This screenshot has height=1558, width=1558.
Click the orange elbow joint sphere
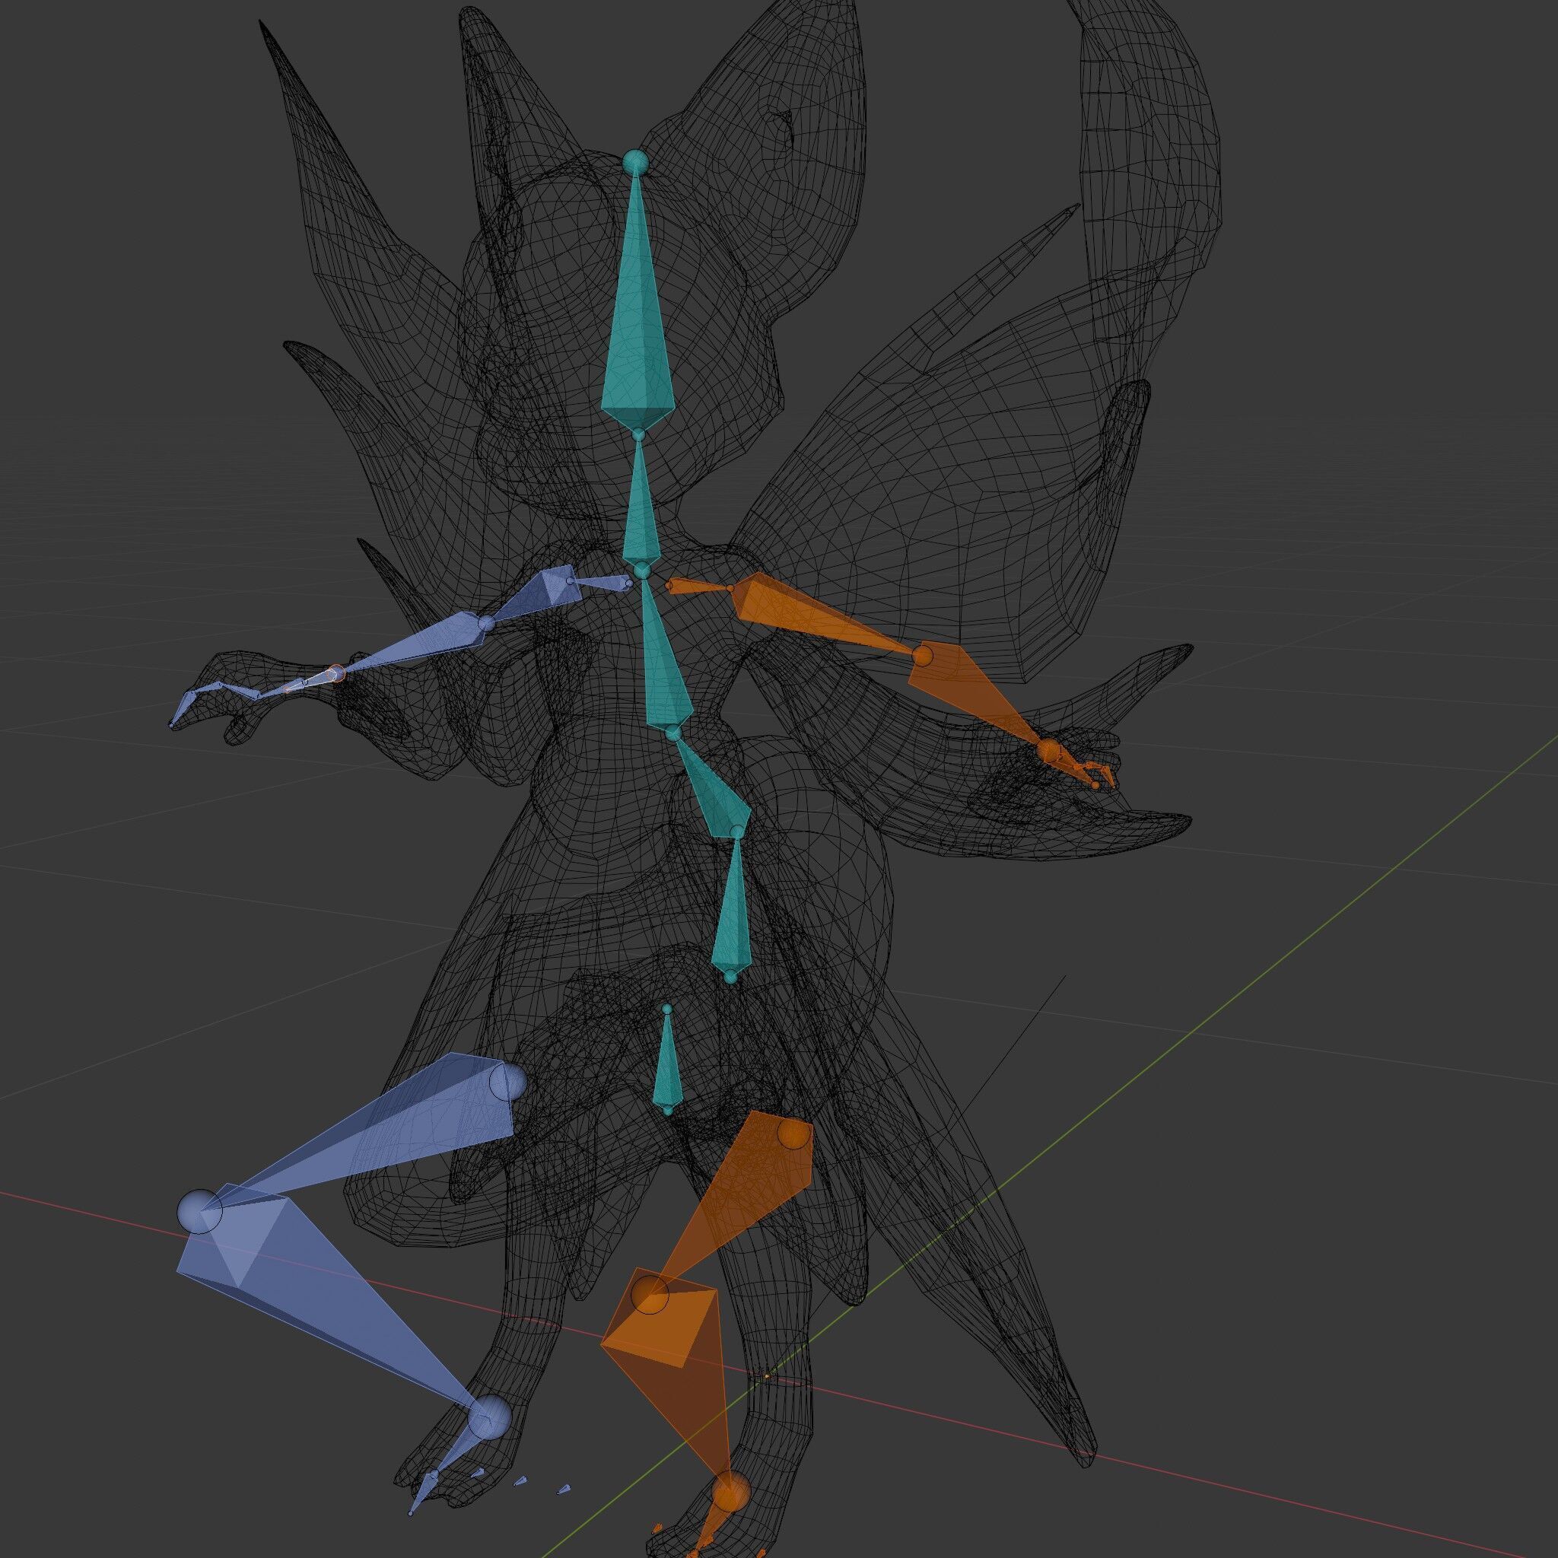922,654
